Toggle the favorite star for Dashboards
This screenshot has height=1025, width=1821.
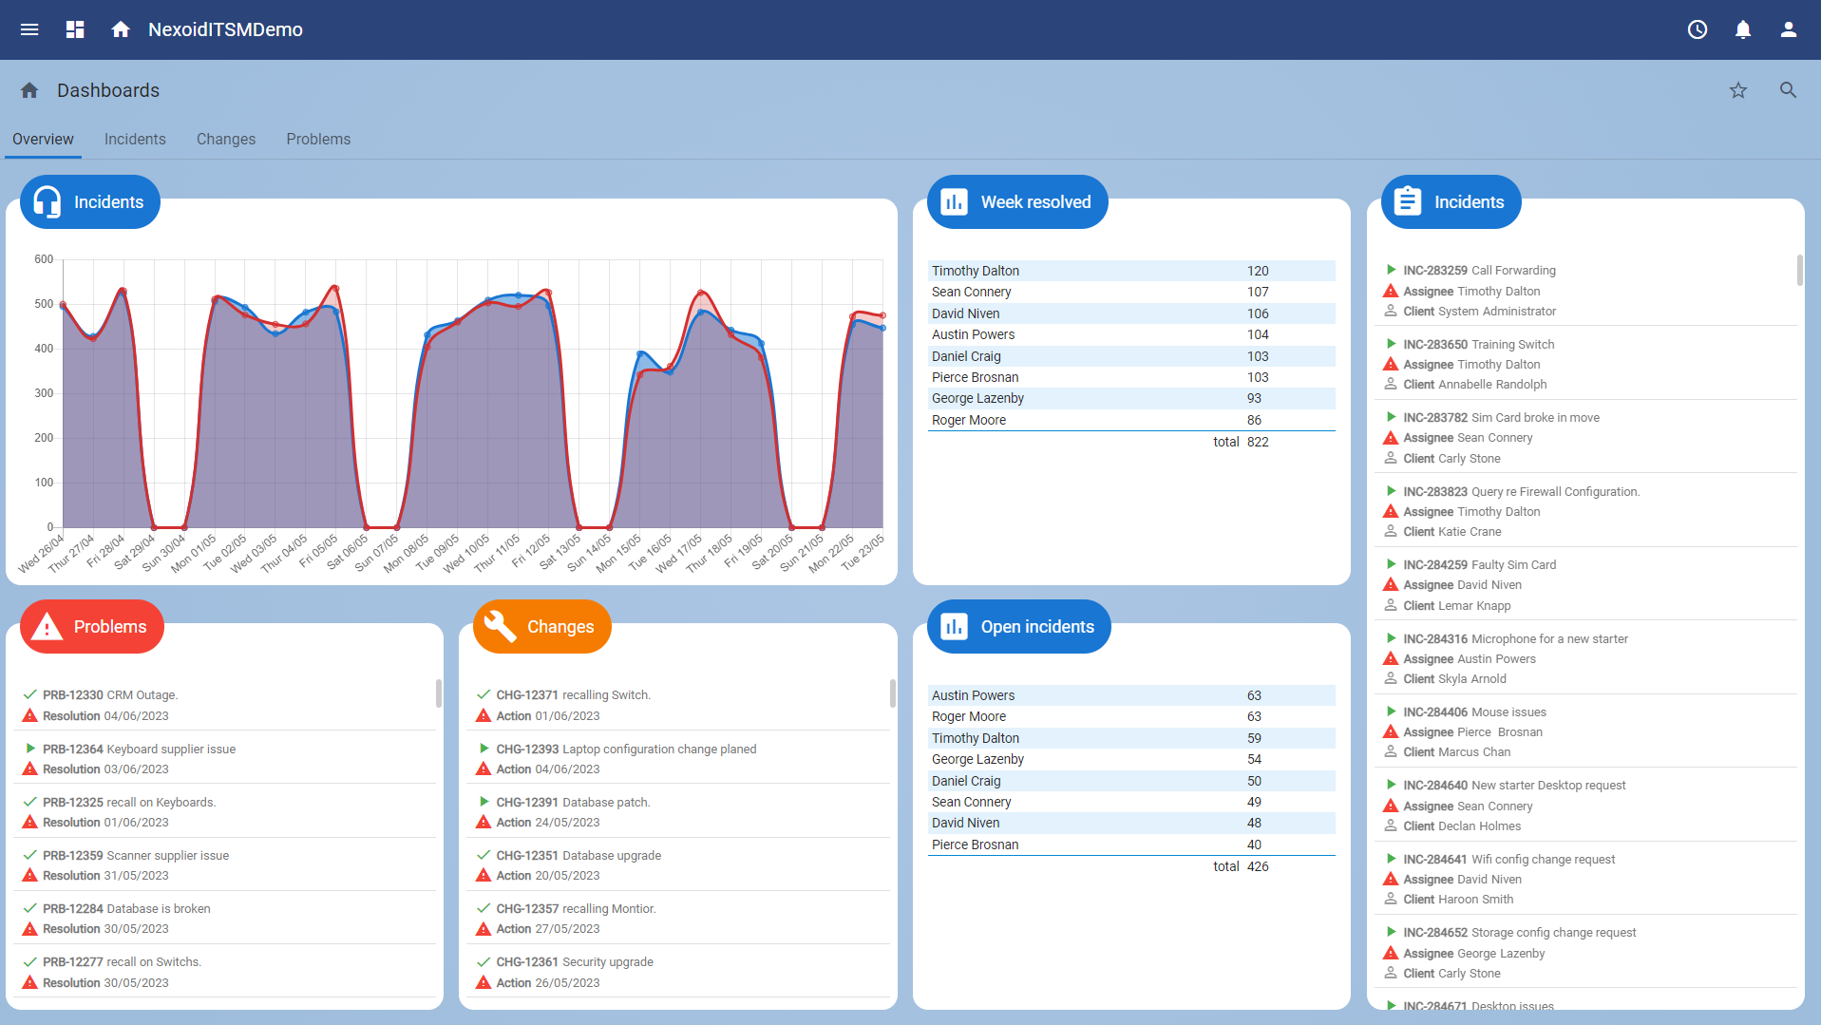click(x=1738, y=90)
